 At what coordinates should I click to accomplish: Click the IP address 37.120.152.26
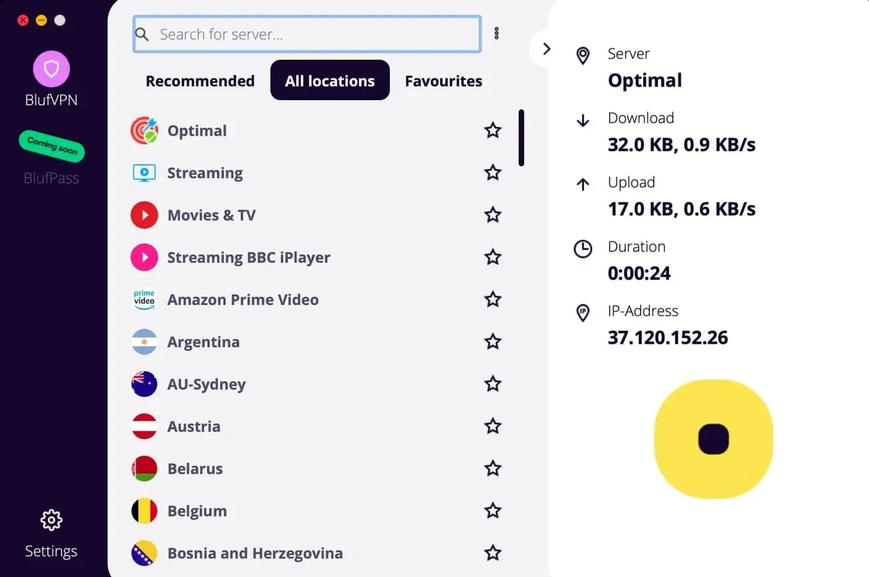(668, 337)
